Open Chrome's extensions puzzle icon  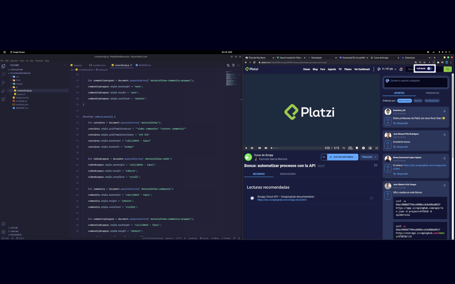(438, 62)
